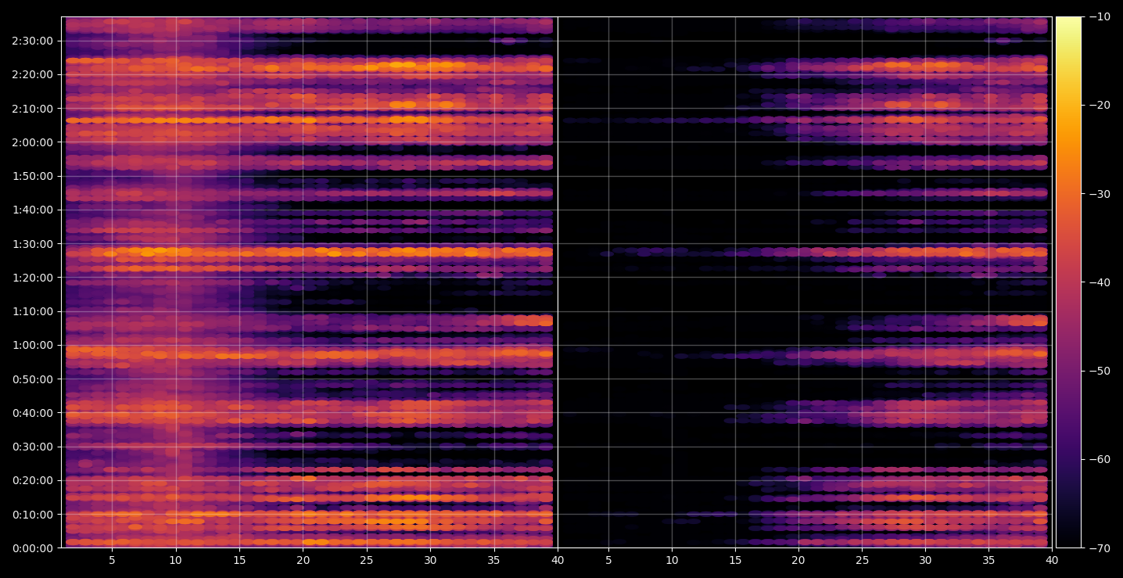The image size is (1123, 578).
Task: Click the 1:10:00 y-axis tick label
Action: point(32,311)
